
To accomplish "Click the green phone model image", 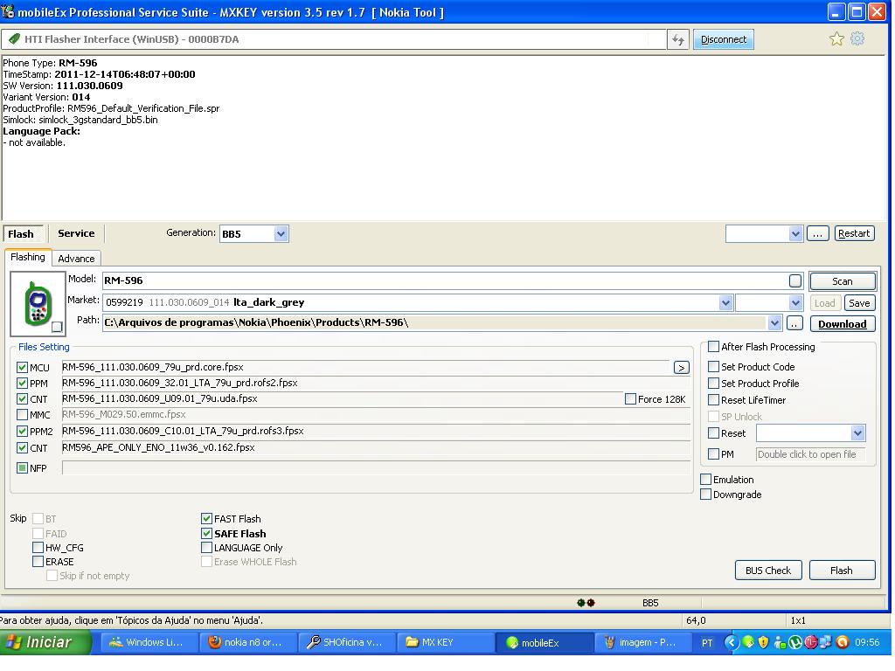I will [38, 303].
